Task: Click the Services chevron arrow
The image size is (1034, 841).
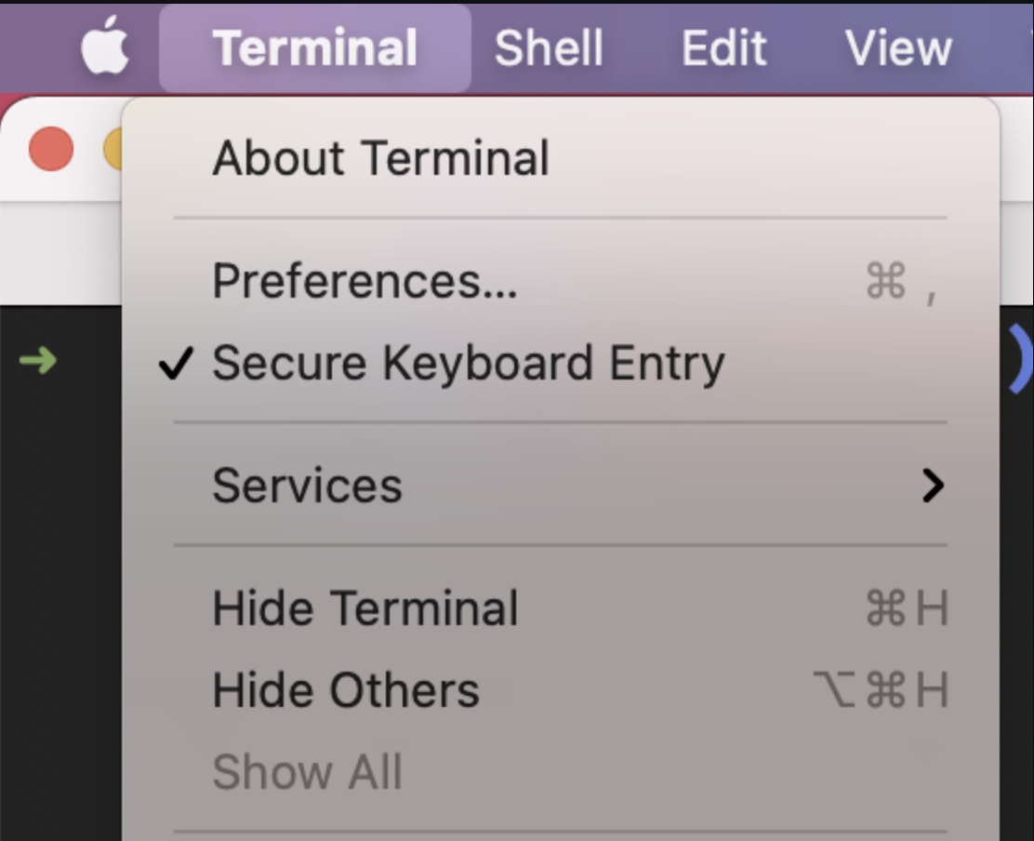Action: pyautogui.click(x=933, y=487)
